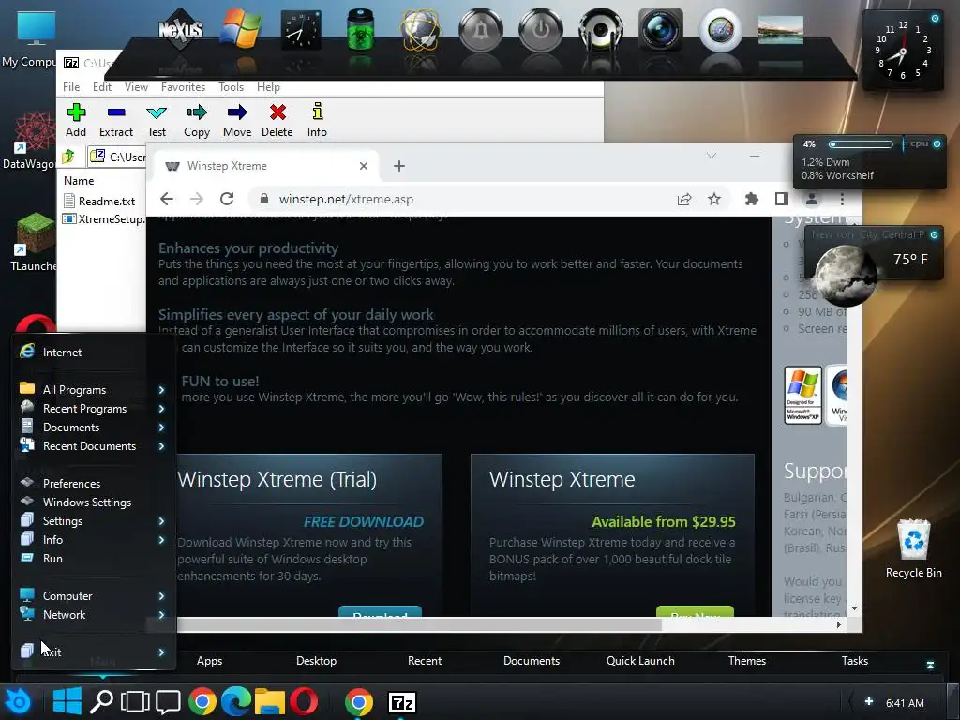The width and height of the screenshot is (960, 720).
Task: Open the speaker icon in the dock
Action: click(x=601, y=29)
